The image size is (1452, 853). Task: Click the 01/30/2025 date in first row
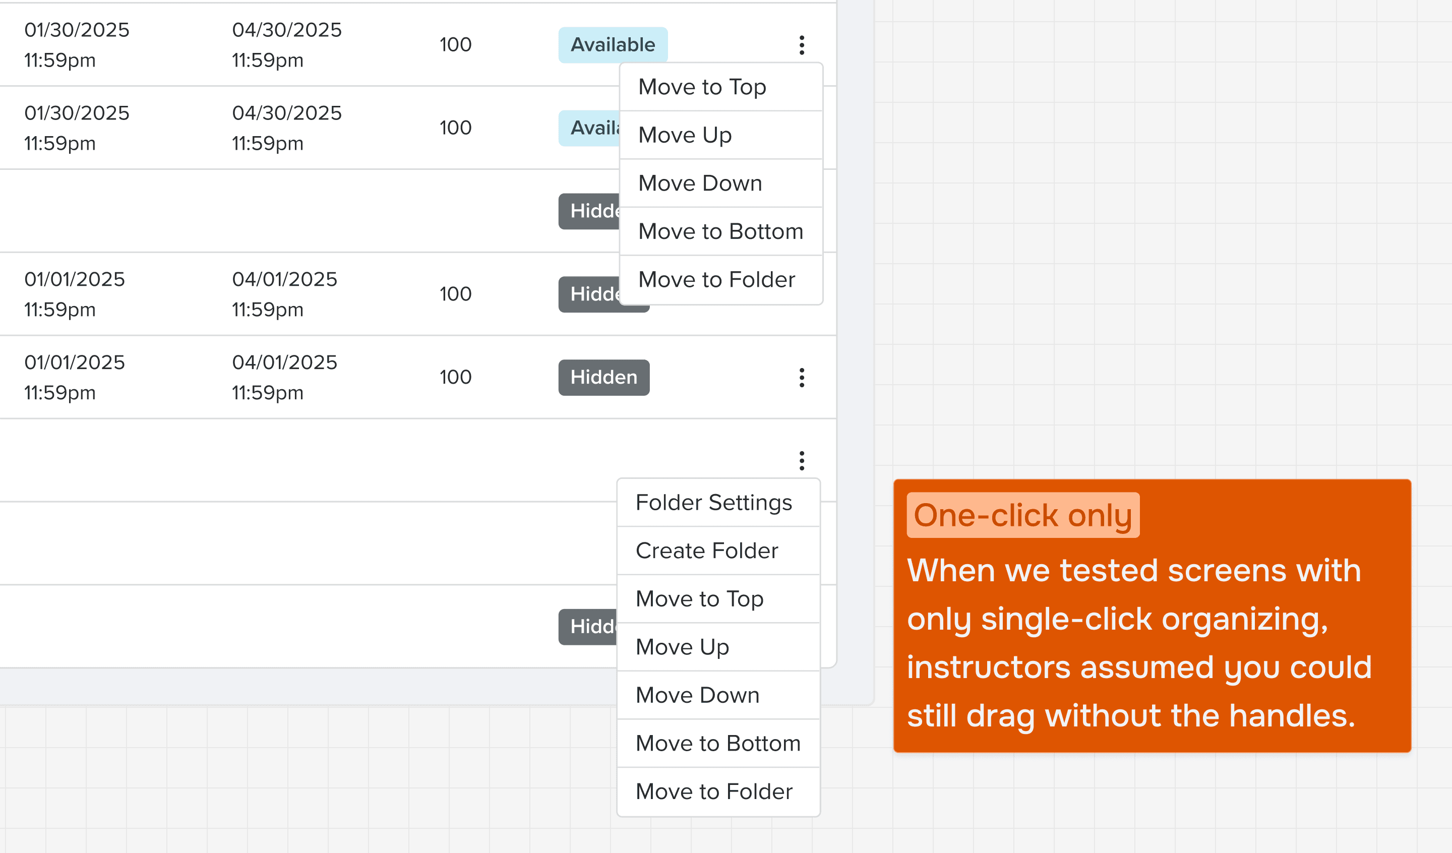[77, 30]
